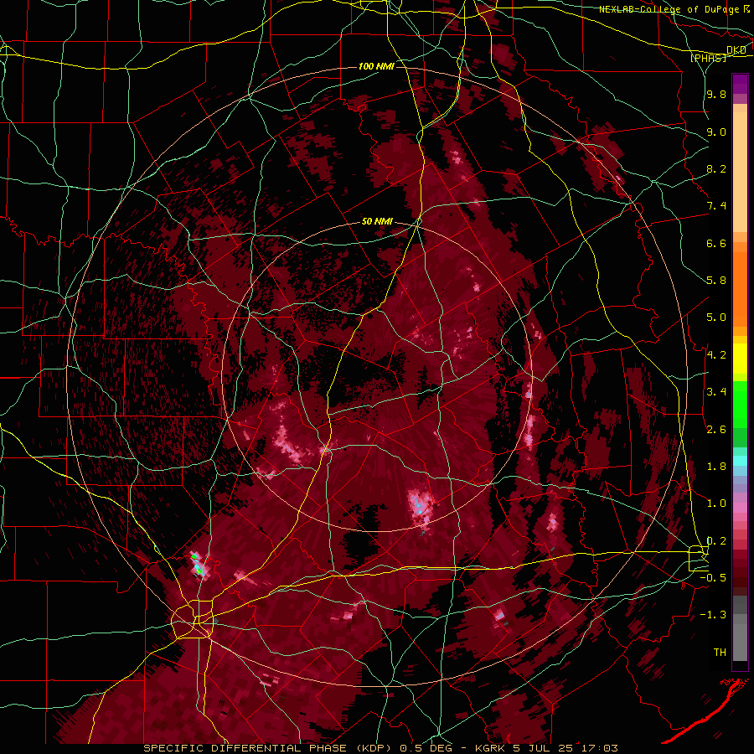Screen dimensions: 754x754
Task: Pick the bright green segment of the color bar
Action: point(740,405)
